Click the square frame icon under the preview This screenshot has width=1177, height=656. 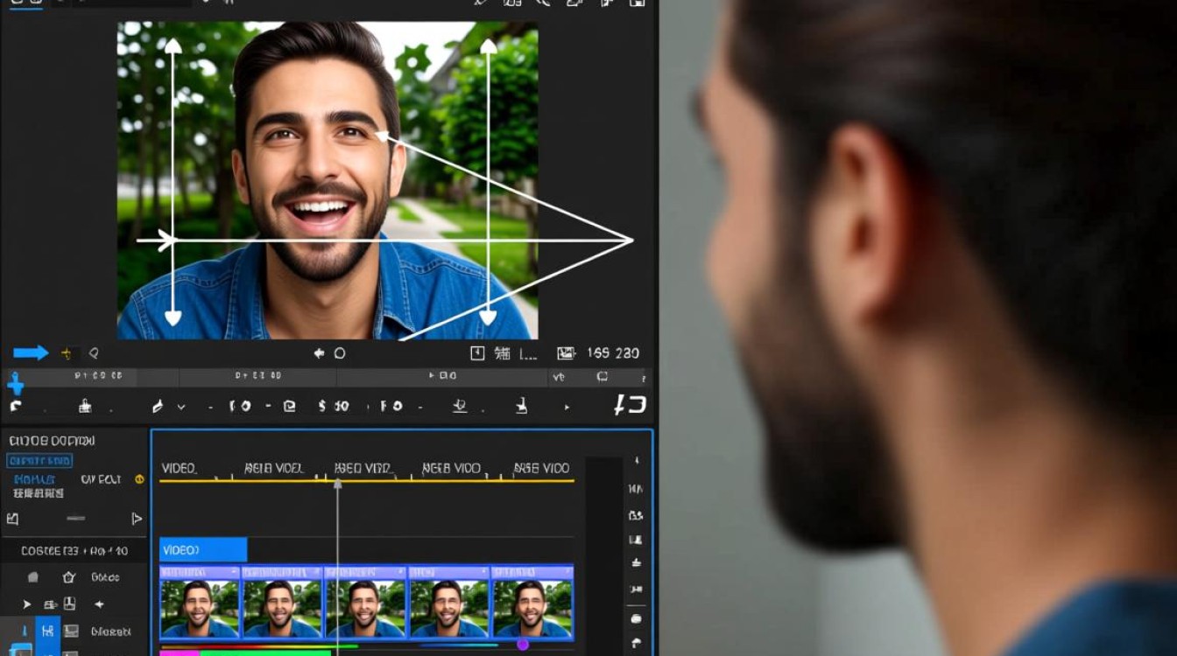point(477,353)
